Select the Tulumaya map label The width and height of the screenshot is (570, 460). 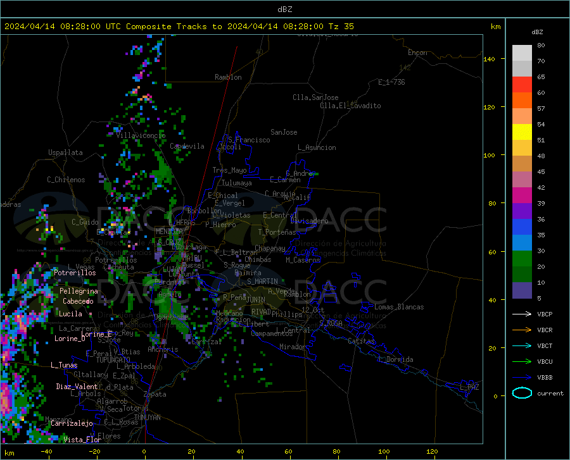[237, 183]
